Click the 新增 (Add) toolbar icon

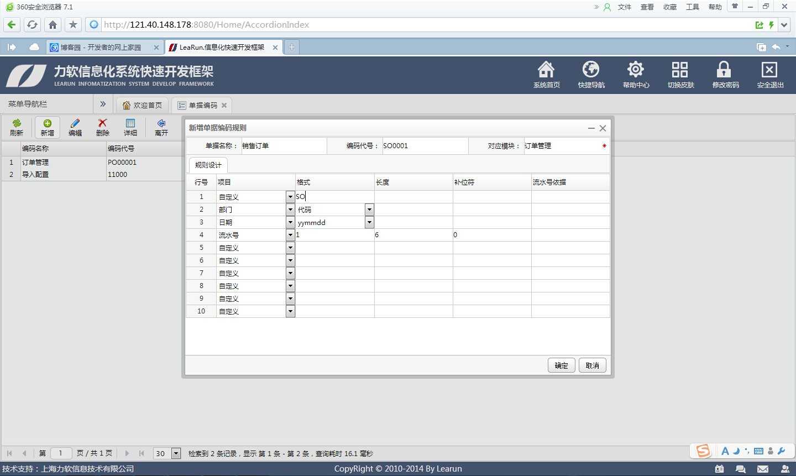pos(47,127)
